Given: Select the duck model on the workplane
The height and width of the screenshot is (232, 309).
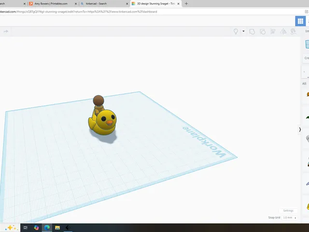Looking at the screenshot, I should click(x=103, y=123).
